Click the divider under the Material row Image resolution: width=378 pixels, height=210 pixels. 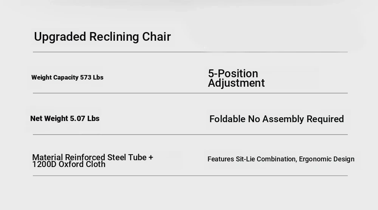tap(190, 176)
